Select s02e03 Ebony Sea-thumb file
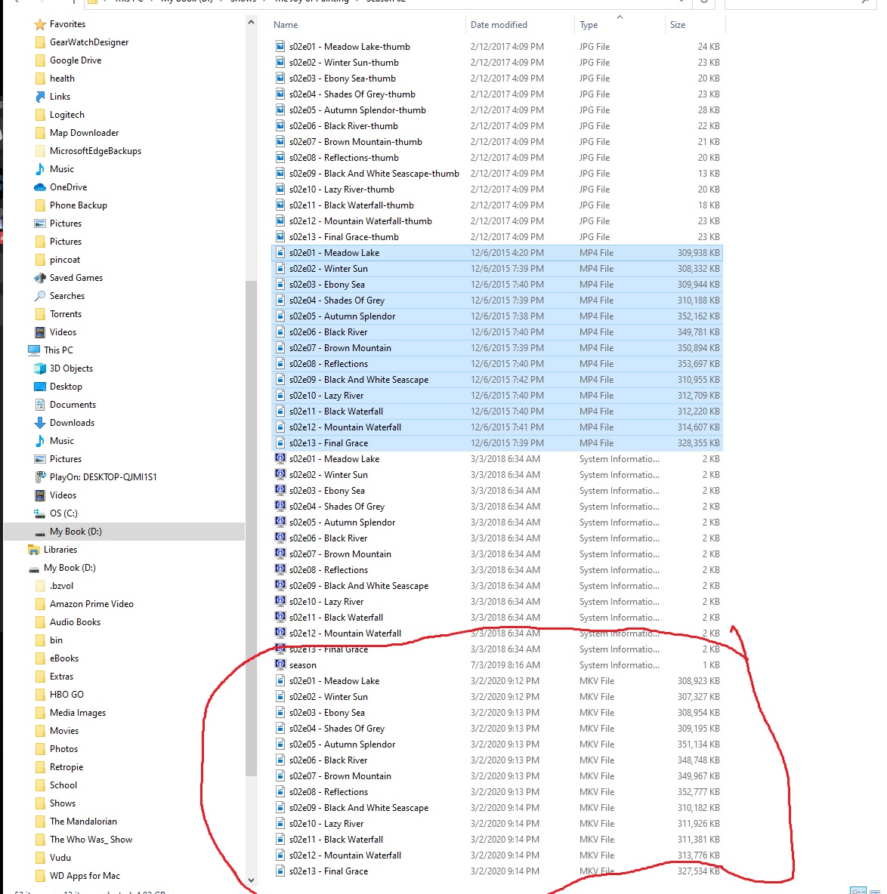This screenshot has width=887, height=894. [x=342, y=78]
